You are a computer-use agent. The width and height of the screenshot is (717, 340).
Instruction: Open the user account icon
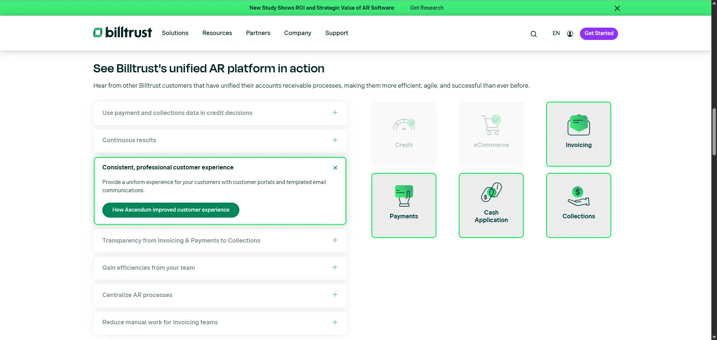[x=570, y=34]
